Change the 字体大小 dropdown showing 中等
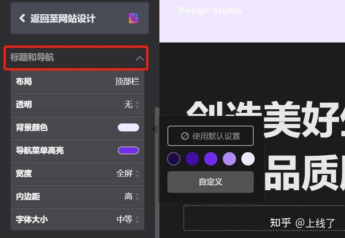 coord(128,219)
